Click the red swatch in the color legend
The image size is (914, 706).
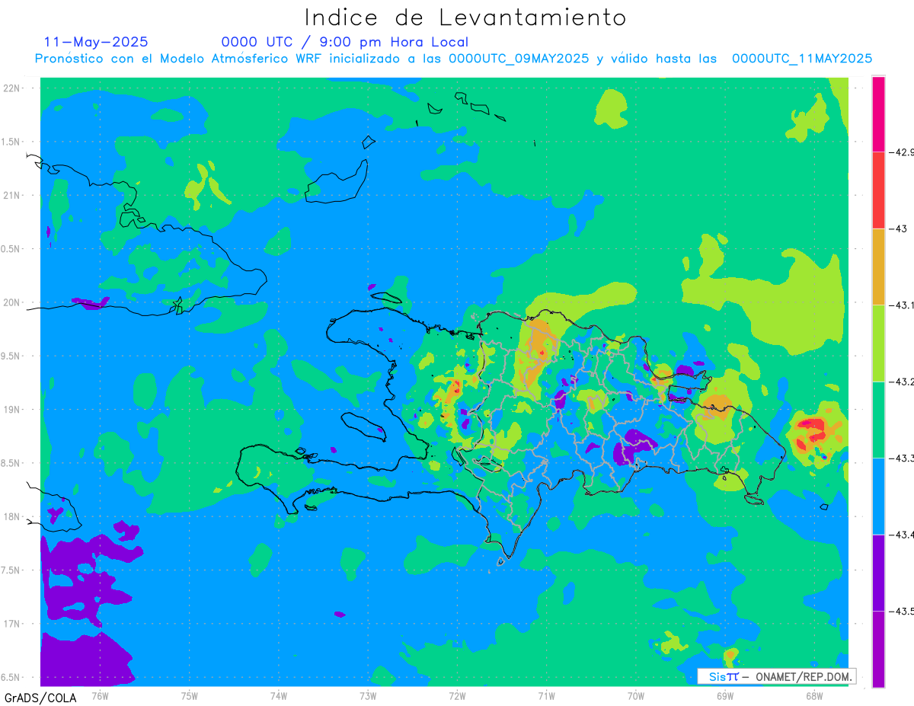click(878, 190)
